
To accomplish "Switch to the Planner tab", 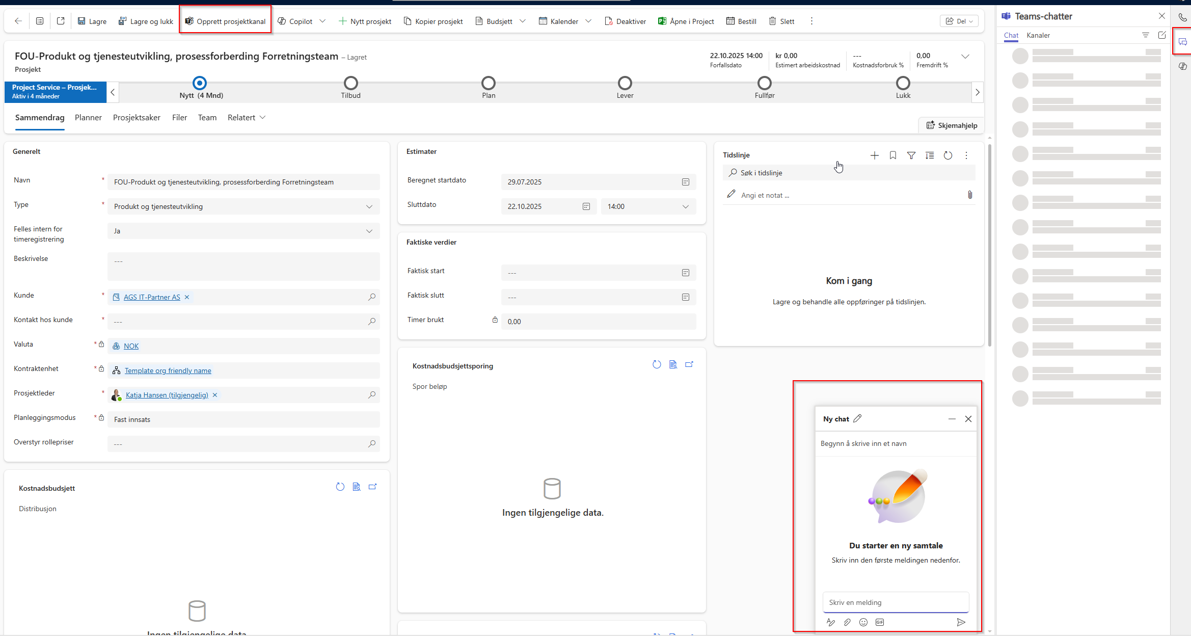I will 88,118.
